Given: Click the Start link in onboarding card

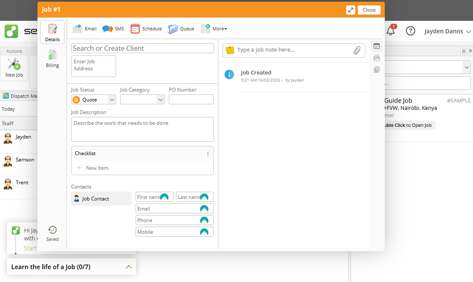Looking at the screenshot, I should 30,248.
